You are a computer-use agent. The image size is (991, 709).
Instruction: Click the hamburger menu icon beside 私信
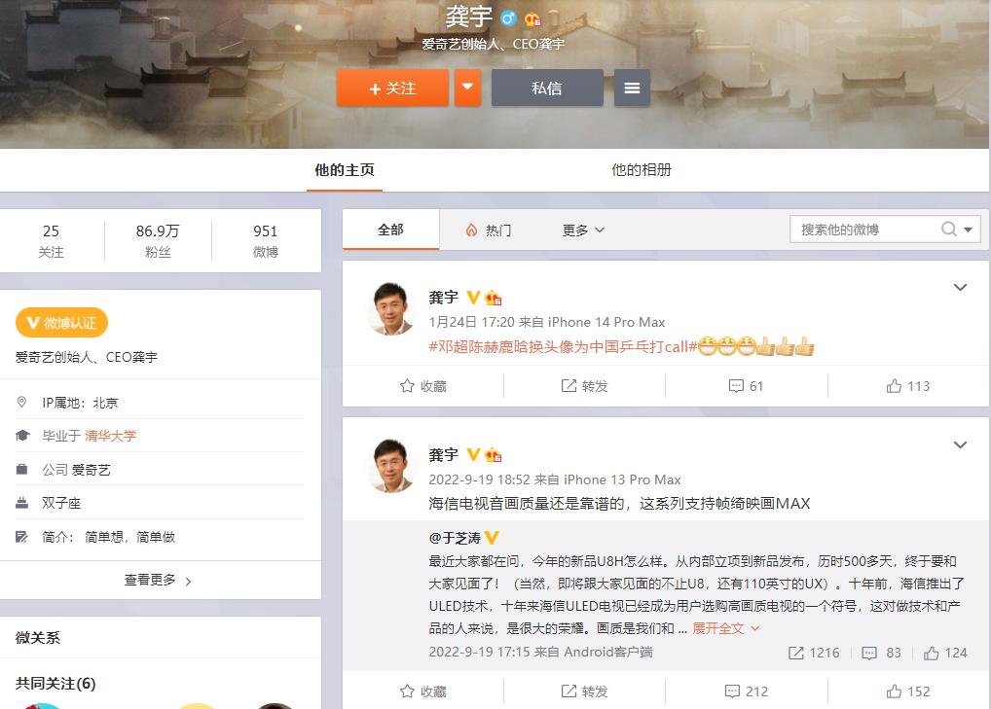632,88
